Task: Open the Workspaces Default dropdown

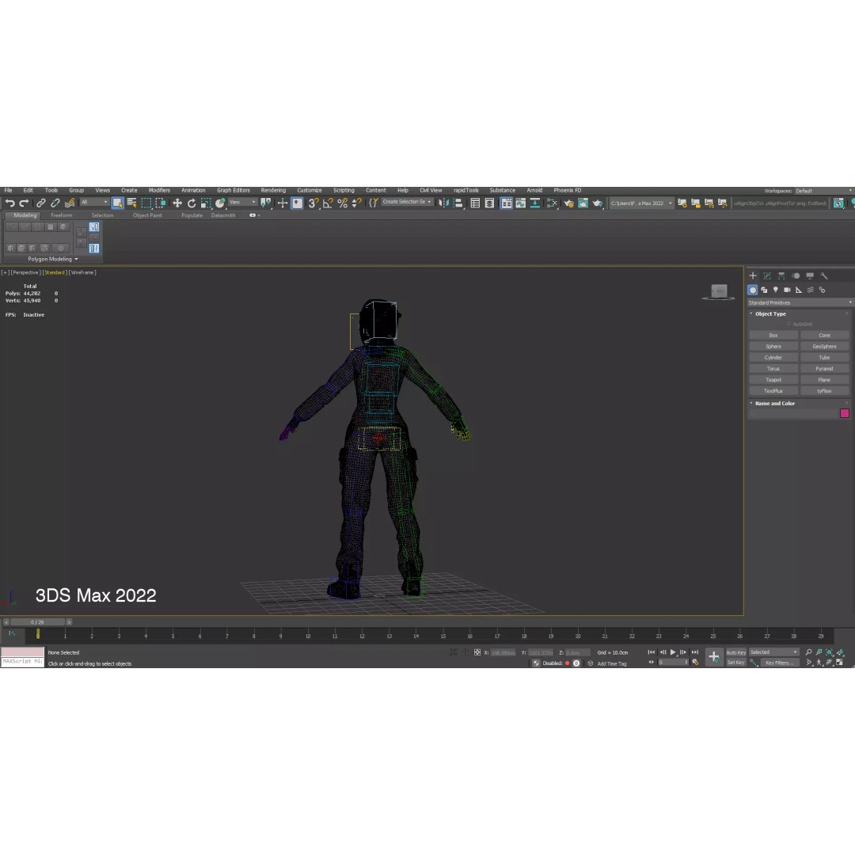Action: (x=823, y=191)
